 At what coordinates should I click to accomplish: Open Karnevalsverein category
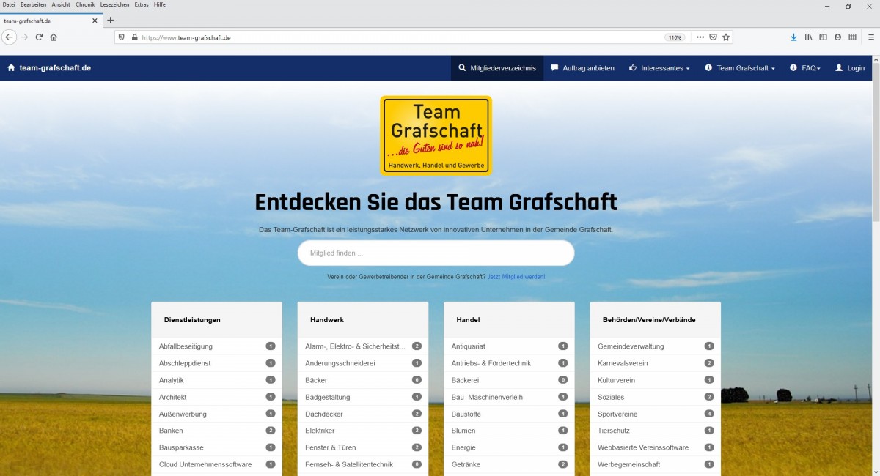click(656, 363)
